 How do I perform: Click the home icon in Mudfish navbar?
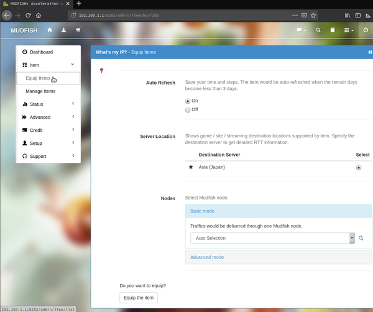(50, 30)
